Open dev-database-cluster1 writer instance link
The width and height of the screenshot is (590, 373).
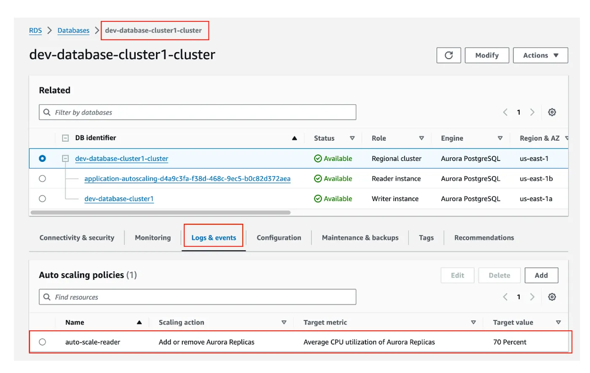pos(119,199)
